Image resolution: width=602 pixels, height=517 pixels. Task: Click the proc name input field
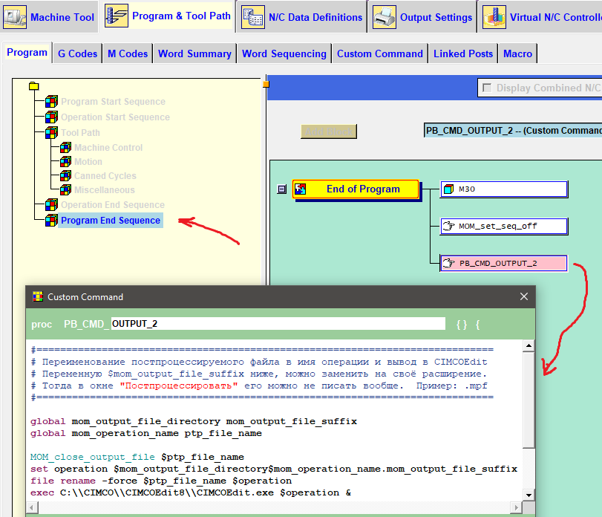click(278, 324)
